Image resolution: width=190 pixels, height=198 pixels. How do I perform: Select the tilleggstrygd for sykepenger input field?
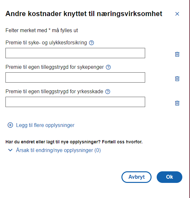pos(75,77)
